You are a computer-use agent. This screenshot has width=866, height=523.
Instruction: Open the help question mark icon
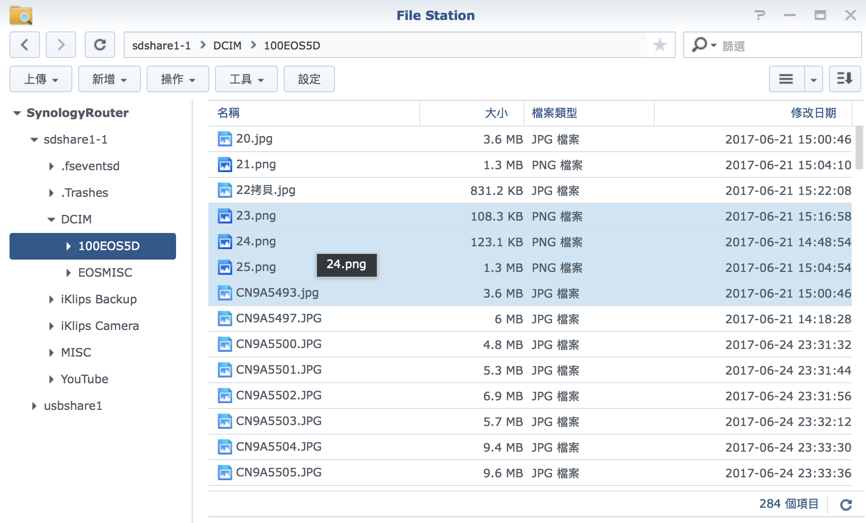click(760, 15)
